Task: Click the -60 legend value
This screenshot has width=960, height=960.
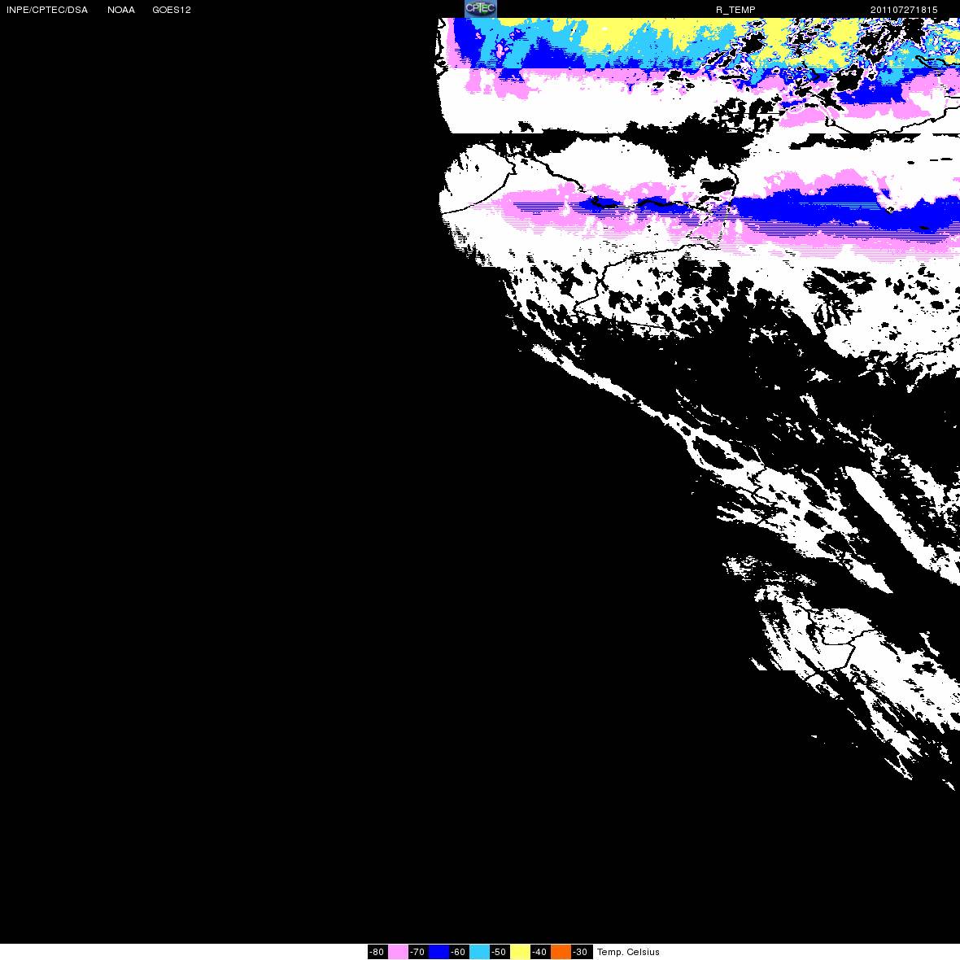Action: coord(459,952)
